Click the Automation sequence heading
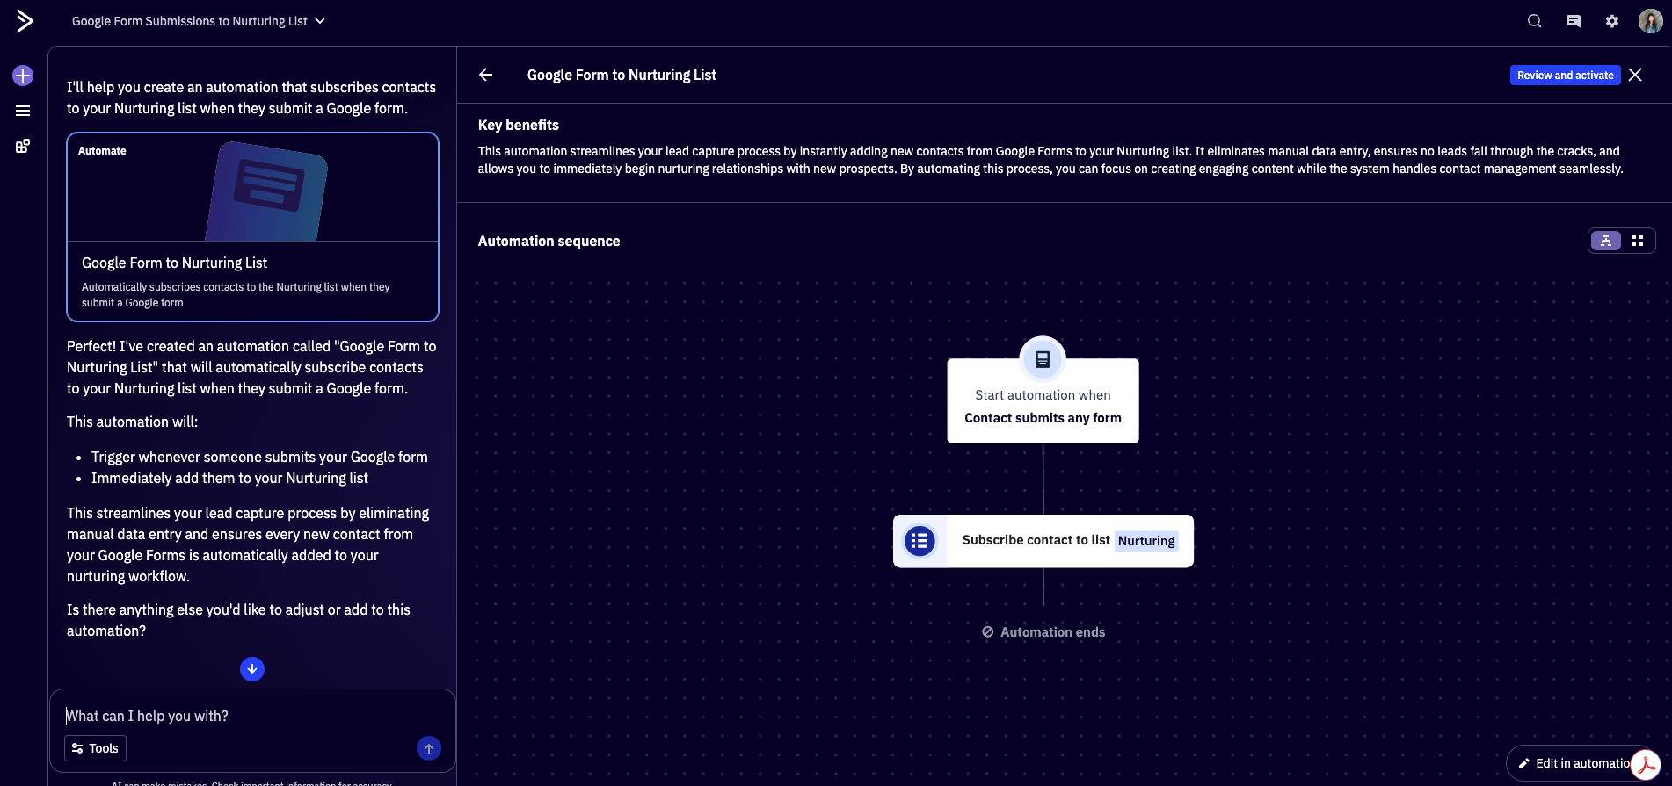 [549, 241]
